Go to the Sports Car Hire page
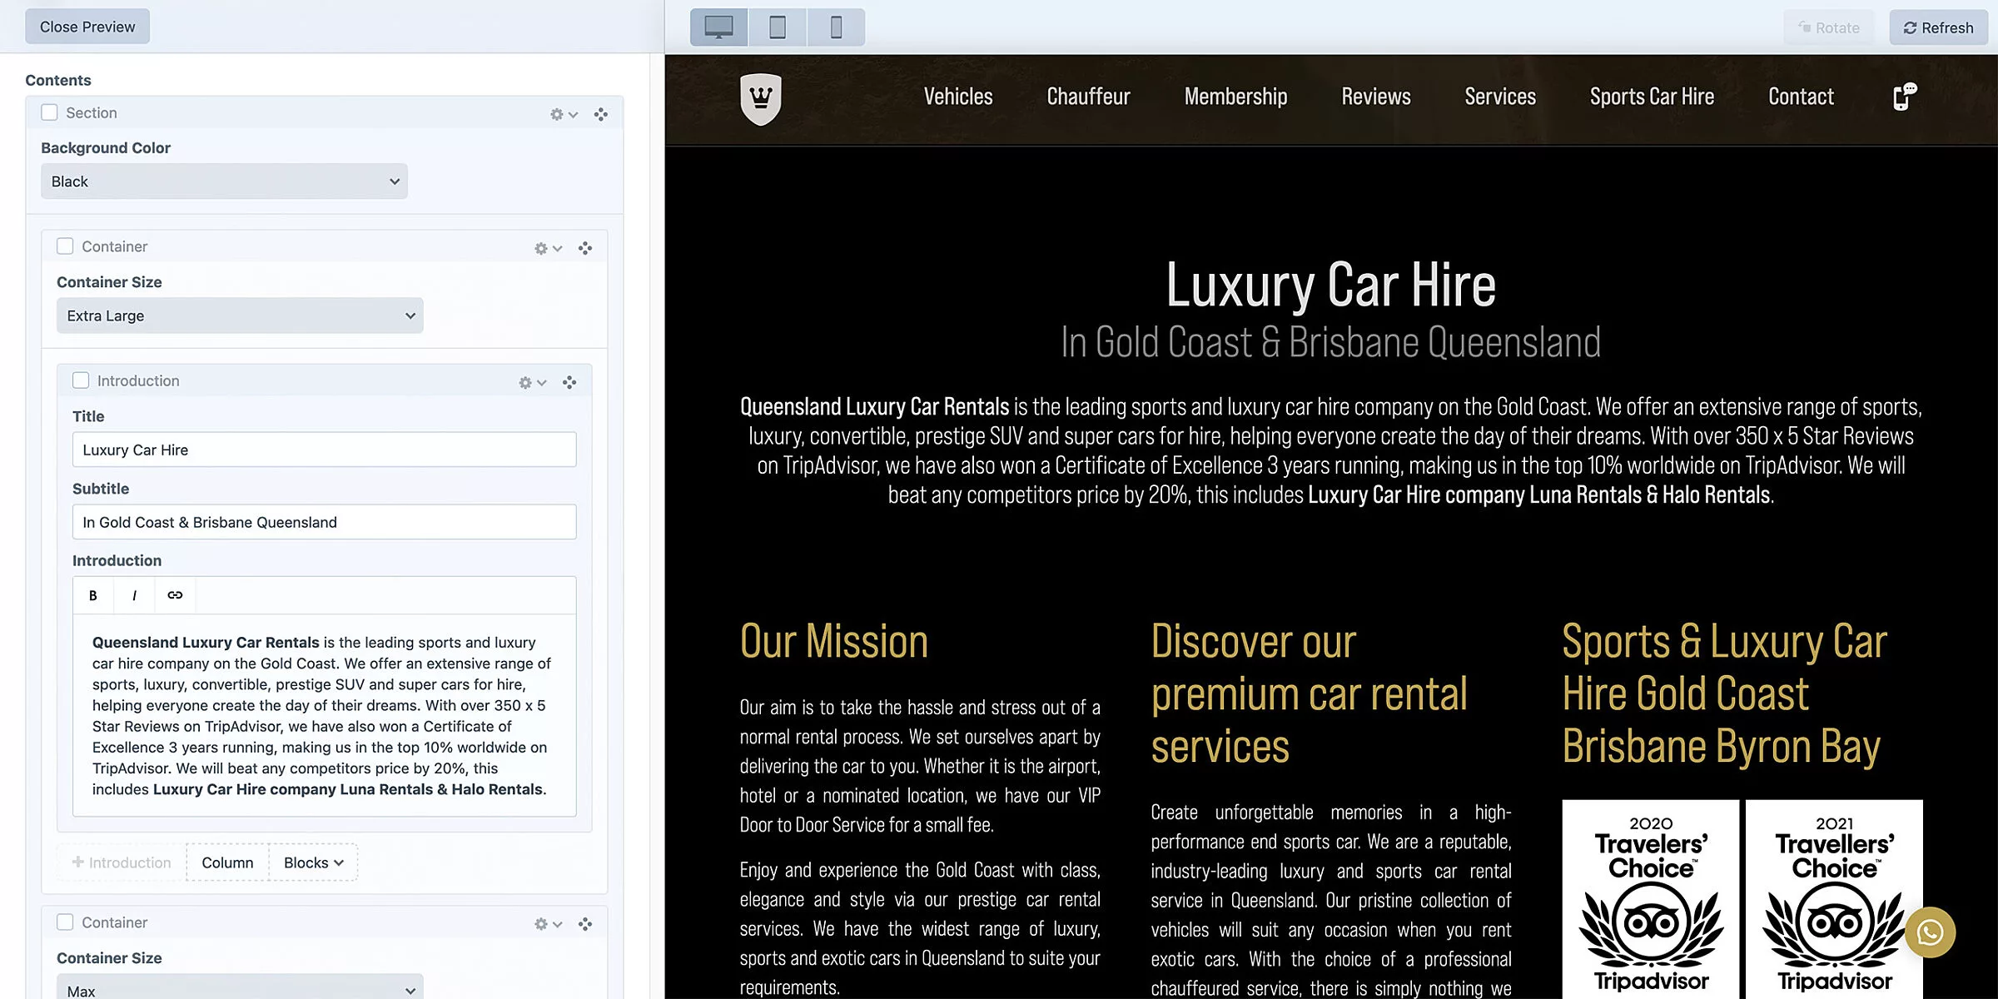 point(1652,97)
